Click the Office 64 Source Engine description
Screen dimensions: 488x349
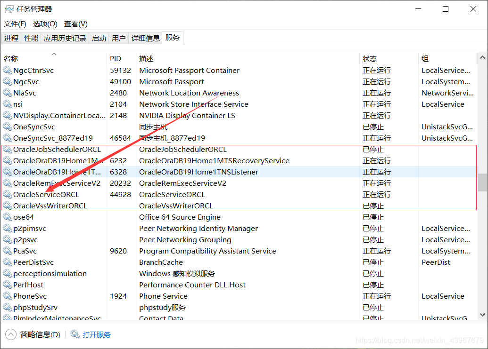[x=180, y=217]
